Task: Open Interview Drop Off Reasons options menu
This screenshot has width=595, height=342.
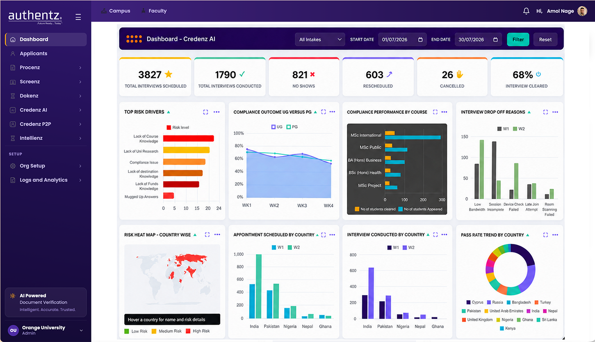Action: click(555, 112)
